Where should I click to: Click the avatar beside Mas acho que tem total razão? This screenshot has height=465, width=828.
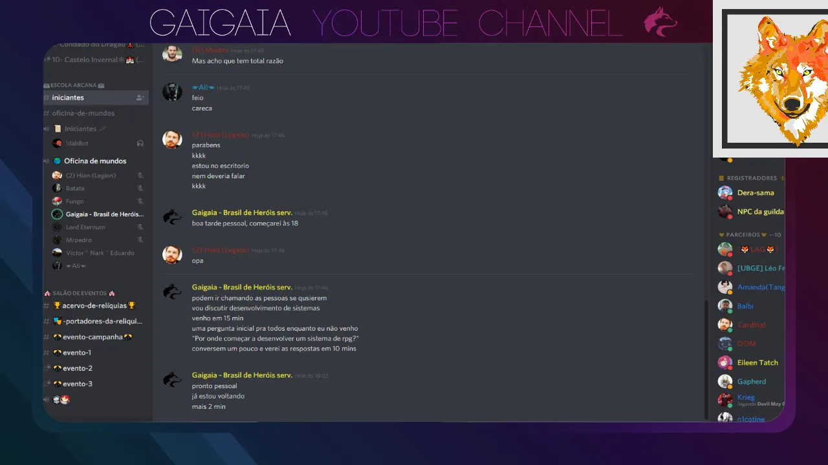pyautogui.click(x=172, y=54)
